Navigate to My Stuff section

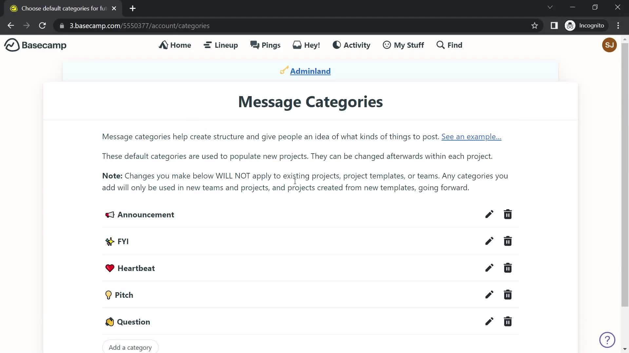tap(403, 44)
